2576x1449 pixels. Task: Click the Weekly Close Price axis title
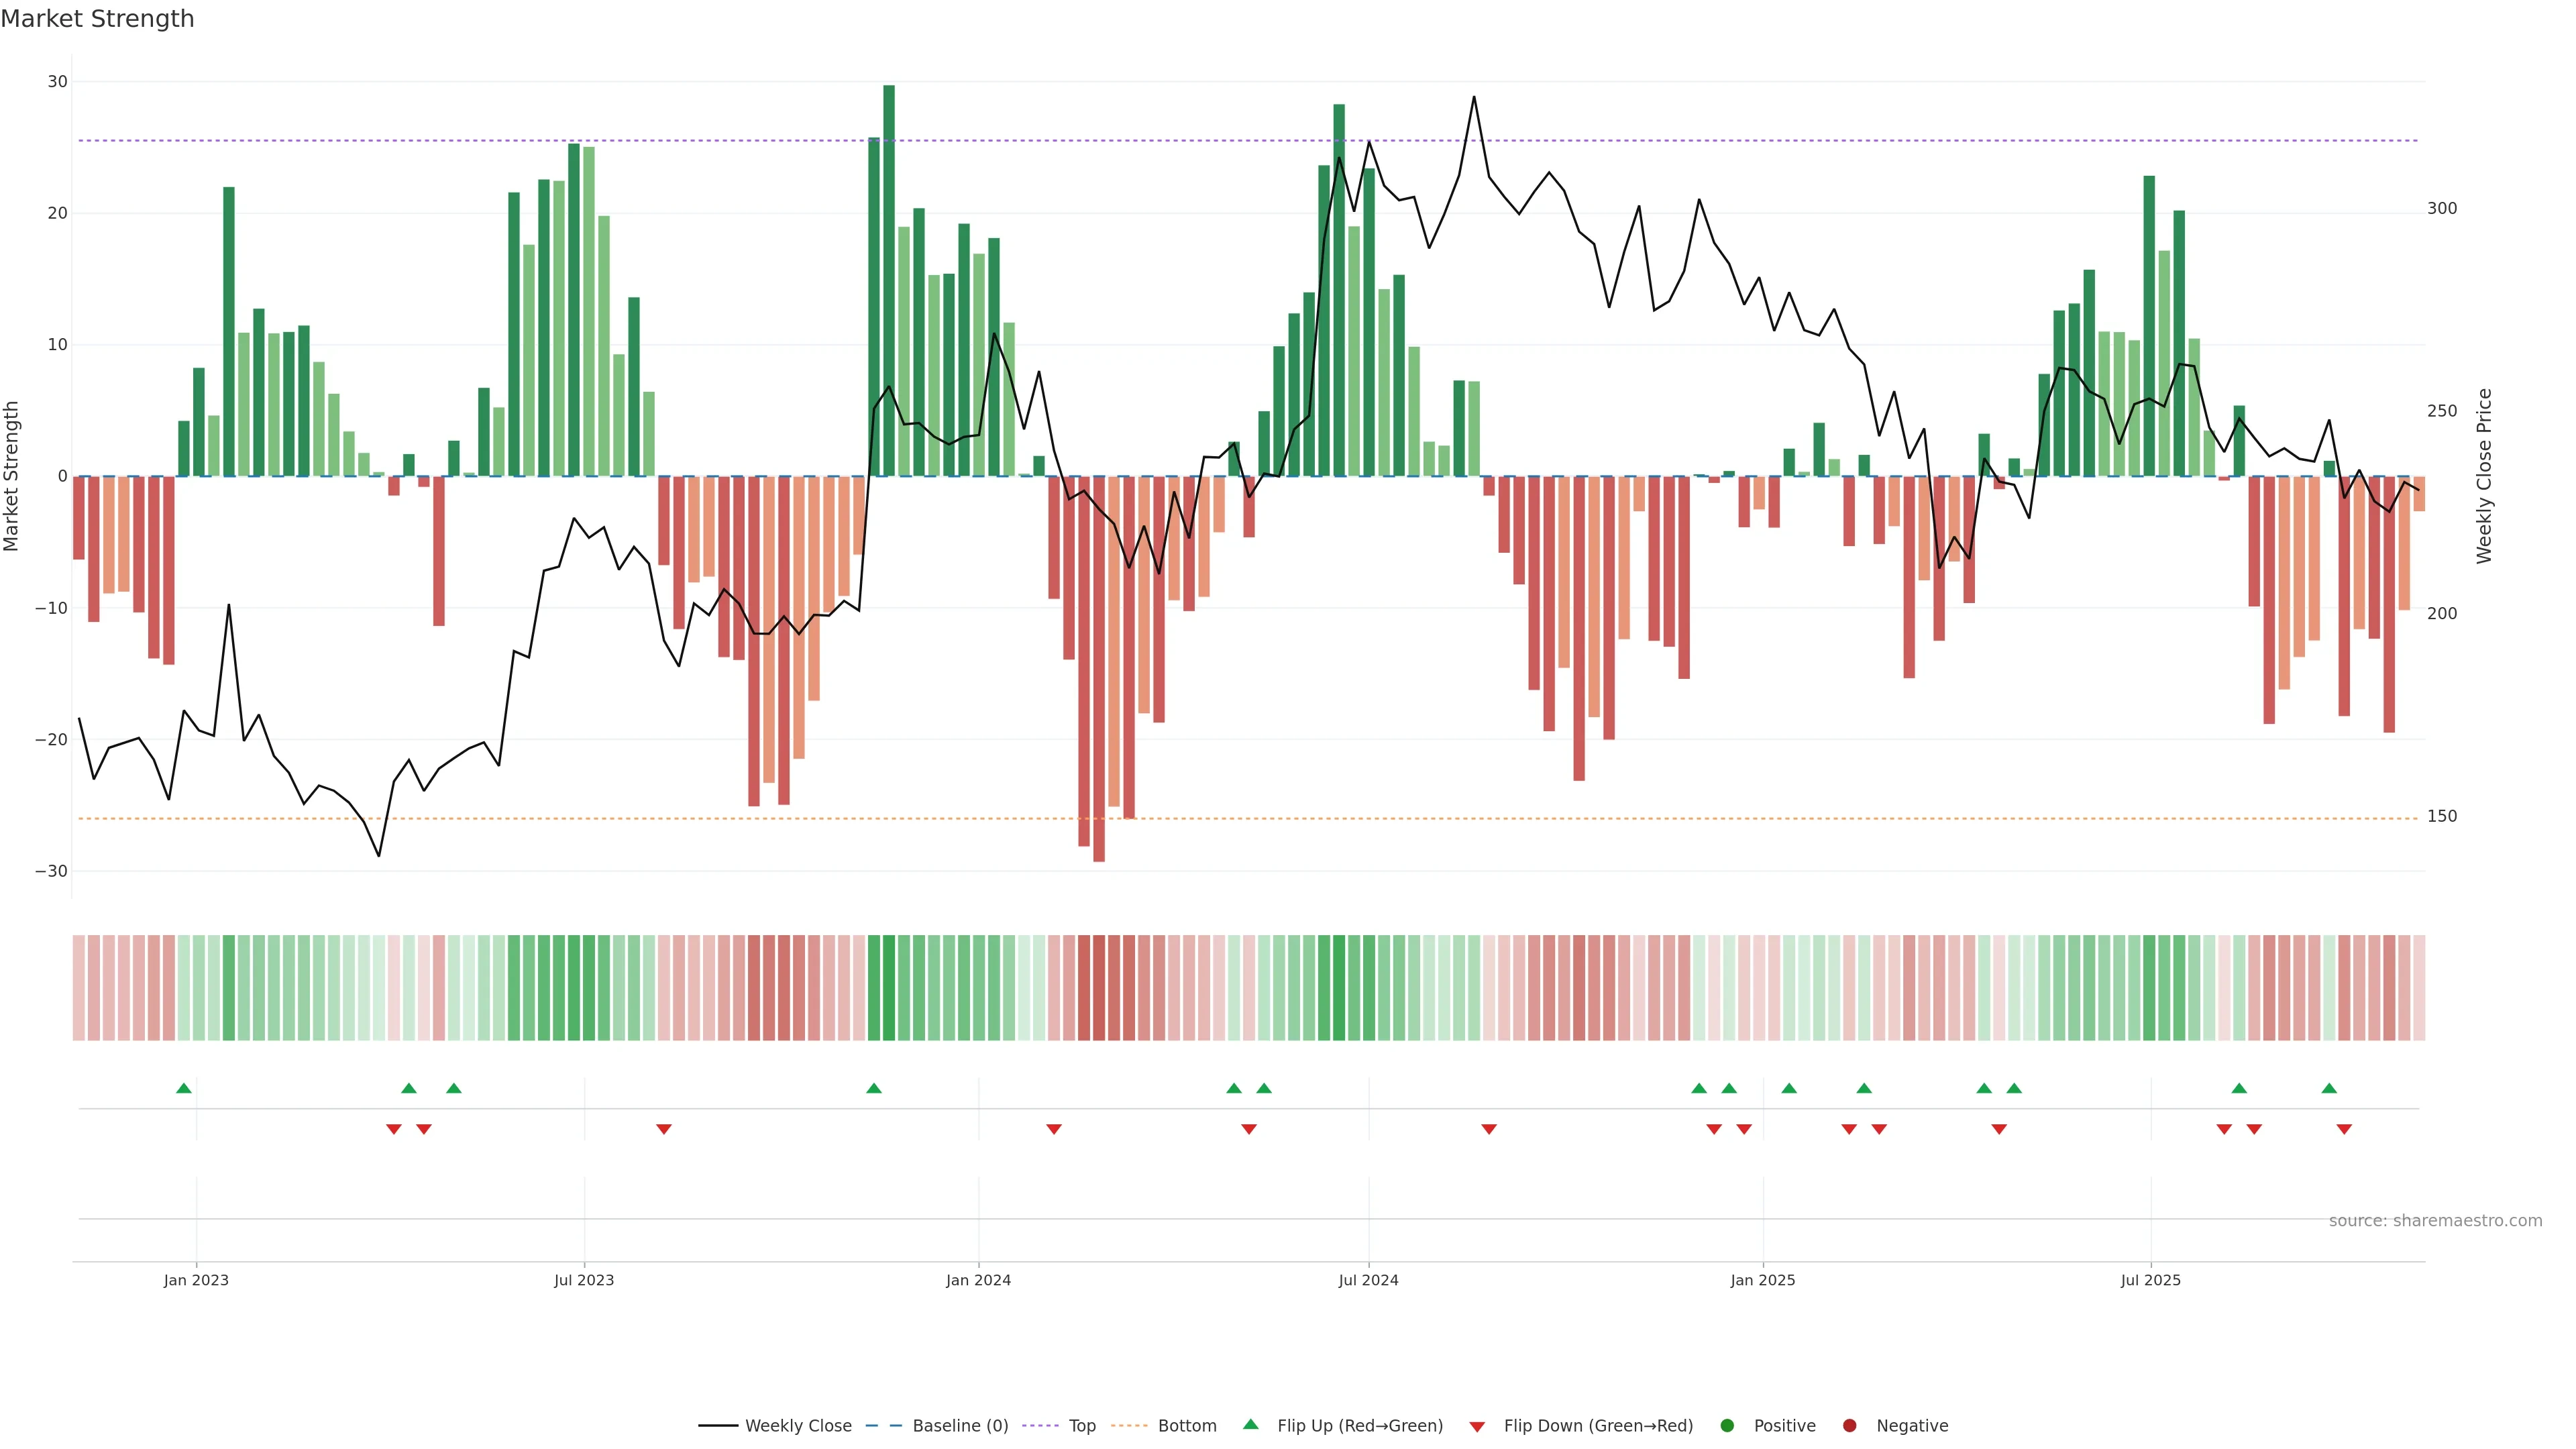(2484, 476)
